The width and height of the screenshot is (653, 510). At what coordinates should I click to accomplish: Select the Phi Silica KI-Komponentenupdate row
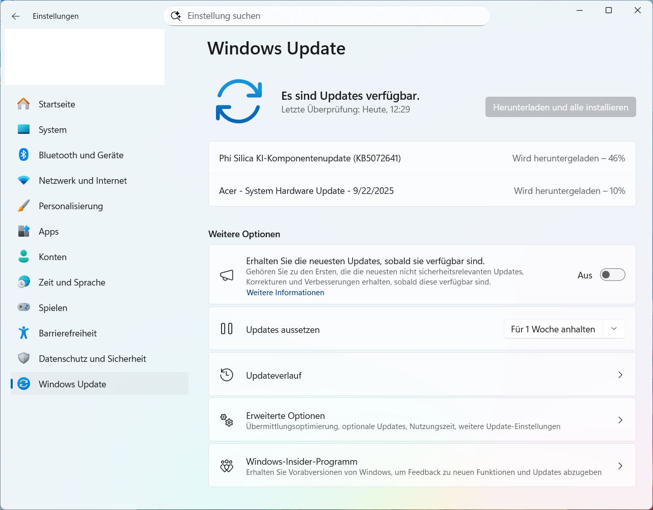tap(422, 158)
